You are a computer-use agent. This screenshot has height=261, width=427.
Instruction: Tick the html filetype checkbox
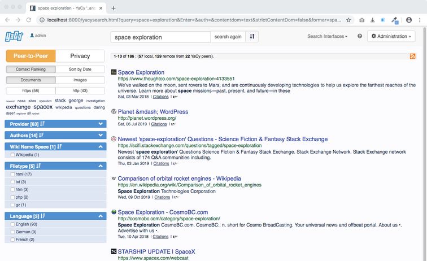point(12,174)
